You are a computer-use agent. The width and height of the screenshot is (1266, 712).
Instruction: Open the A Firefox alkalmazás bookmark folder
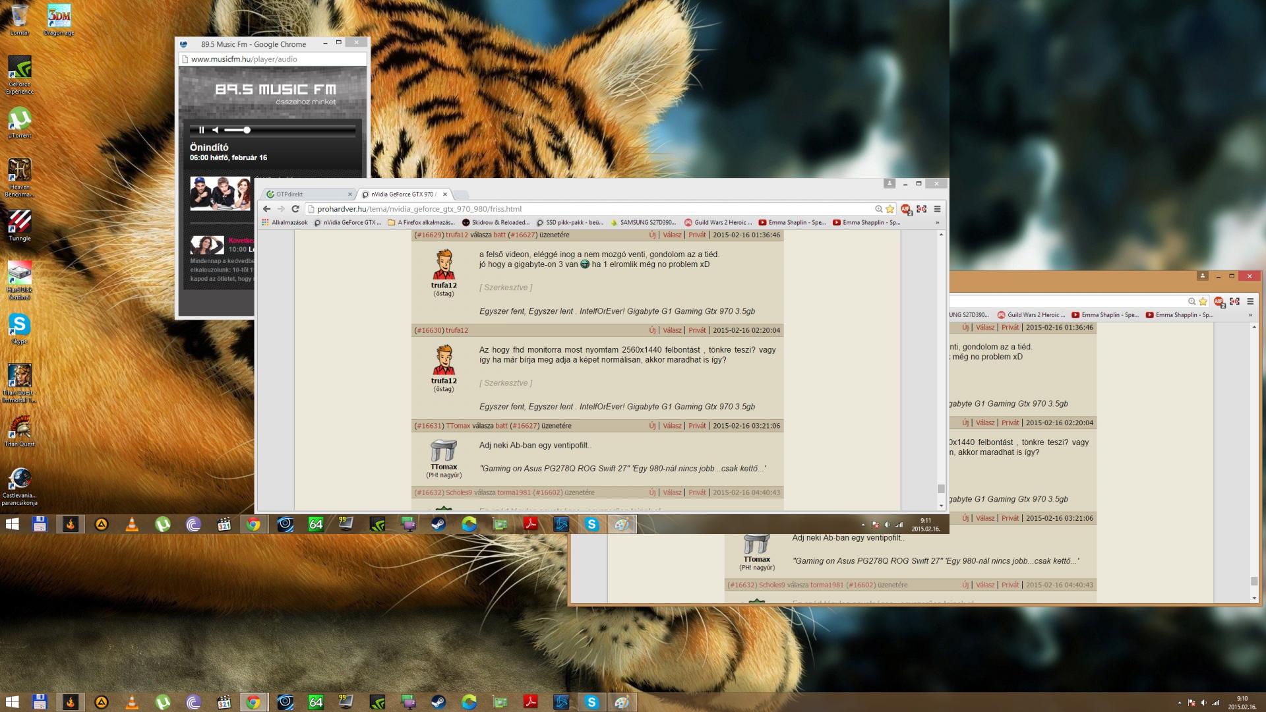[421, 223]
